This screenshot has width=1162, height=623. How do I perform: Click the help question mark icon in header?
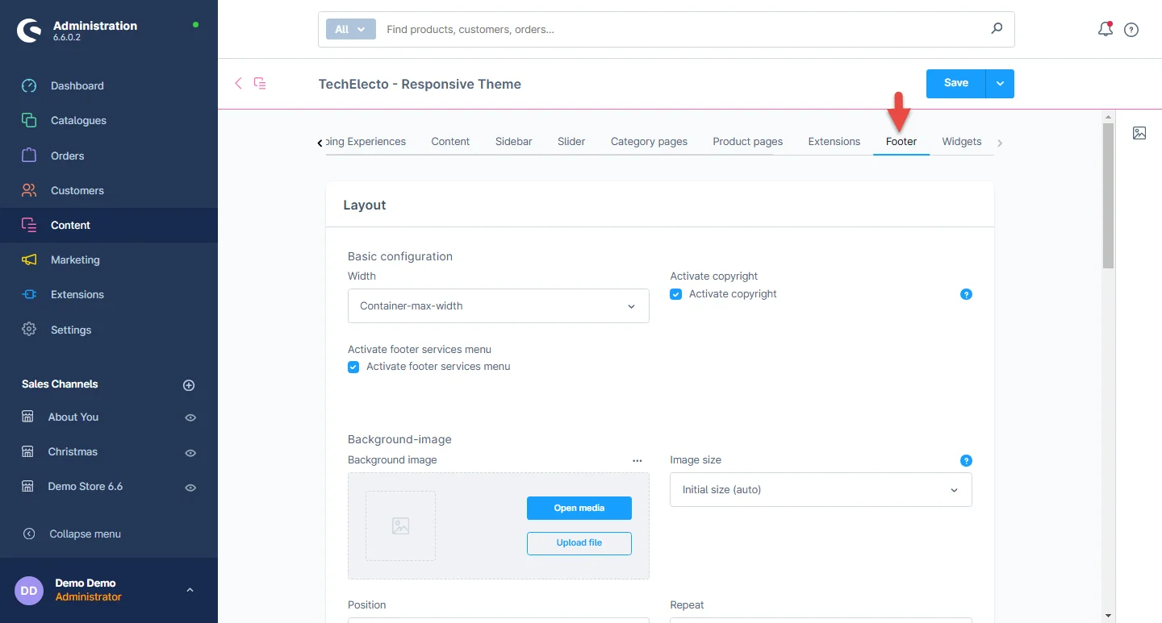[1131, 30]
